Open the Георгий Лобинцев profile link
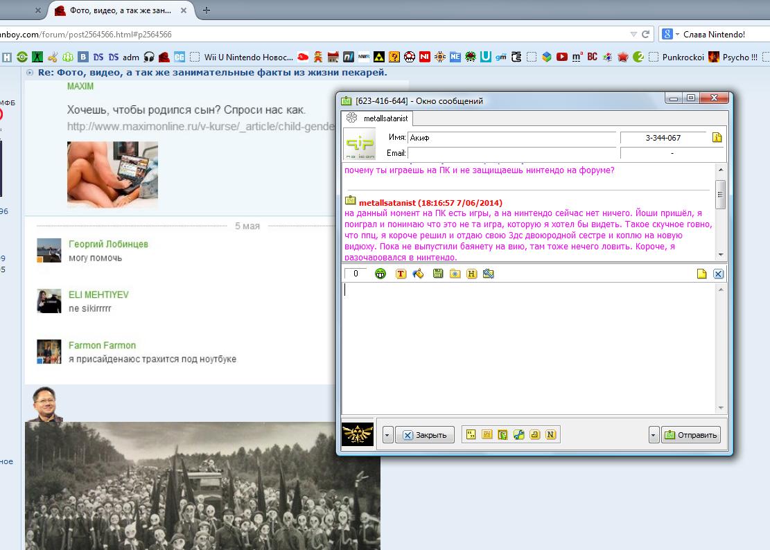 coord(108,244)
